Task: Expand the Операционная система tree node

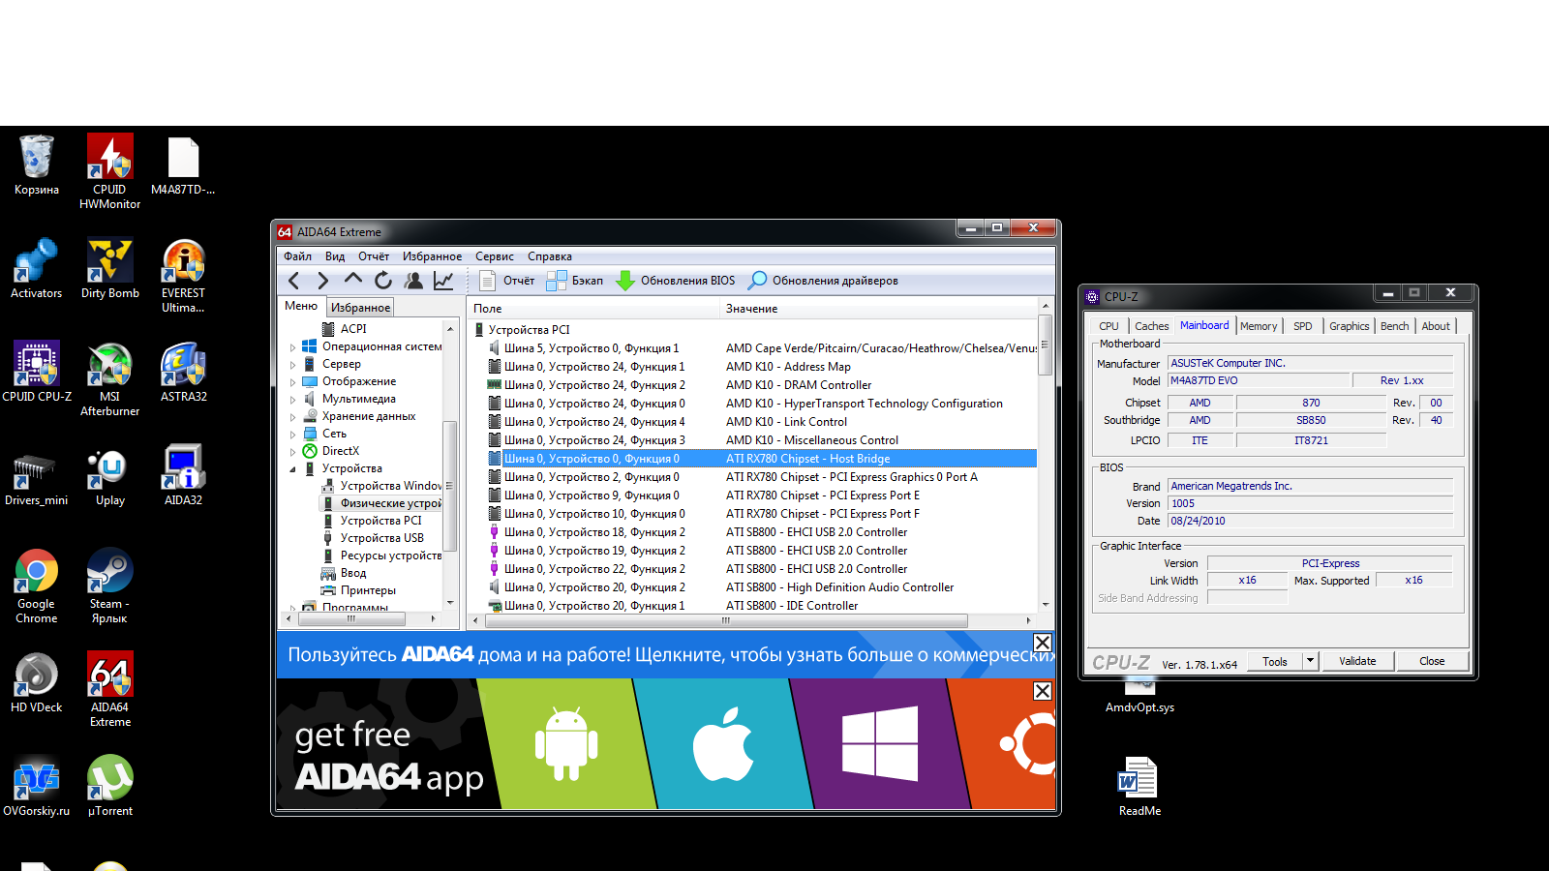Action: pos(293,346)
